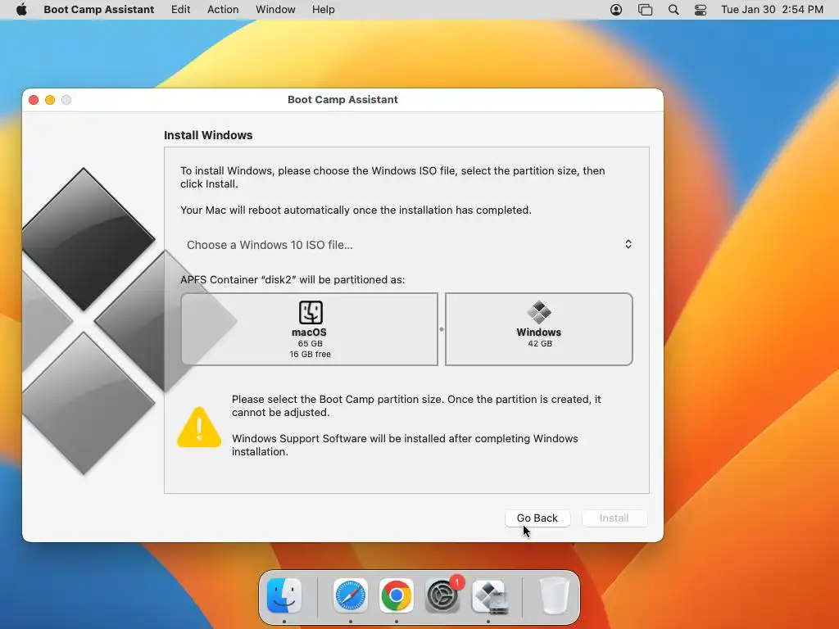839x629 pixels.
Task: Click the yellow warning triangle icon
Action: pyautogui.click(x=199, y=428)
